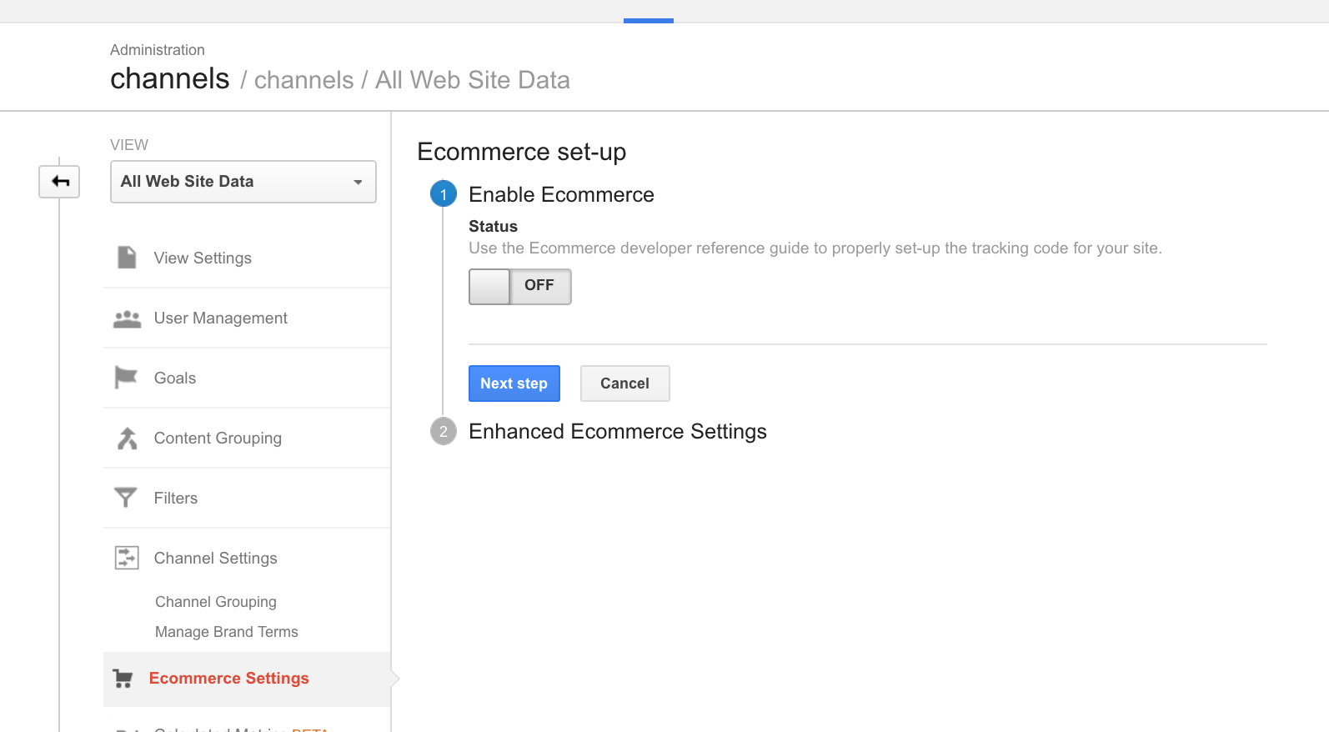Click the Ecommerce Settings cart icon
Screen dimensions: 1329x732
coord(123,679)
